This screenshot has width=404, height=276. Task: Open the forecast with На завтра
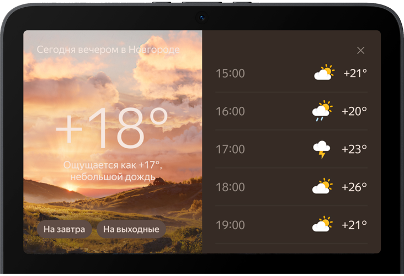click(x=65, y=229)
